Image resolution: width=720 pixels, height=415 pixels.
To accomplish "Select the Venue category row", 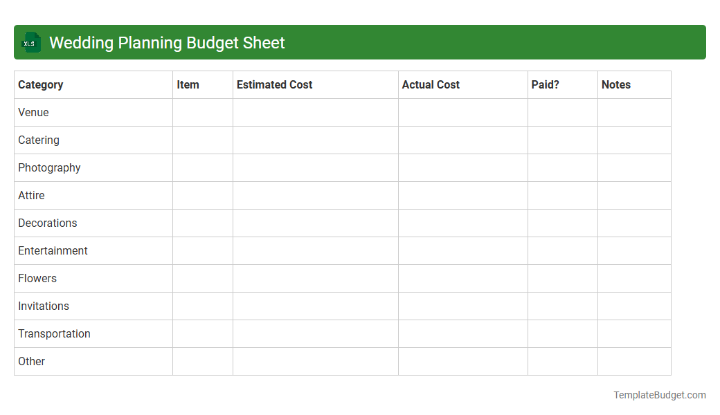I will (33, 112).
